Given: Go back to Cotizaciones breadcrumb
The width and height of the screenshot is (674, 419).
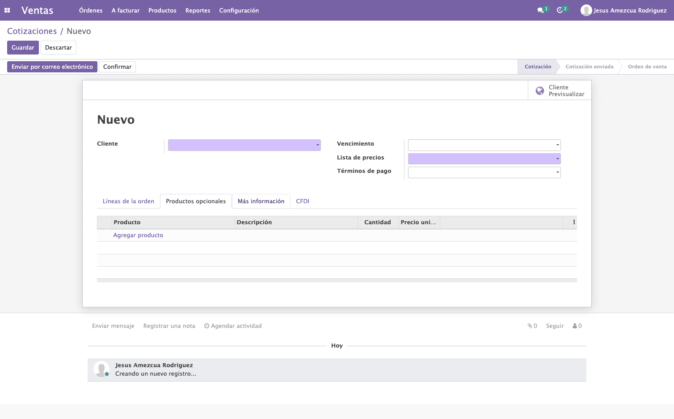Looking at the screenshot, I should click(32, 31).
